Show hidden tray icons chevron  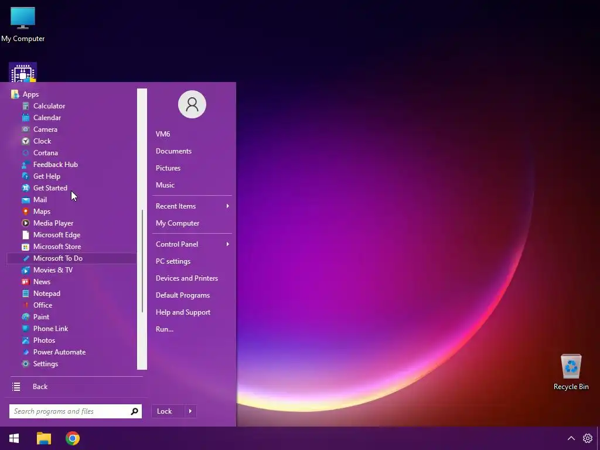(571, 438)
